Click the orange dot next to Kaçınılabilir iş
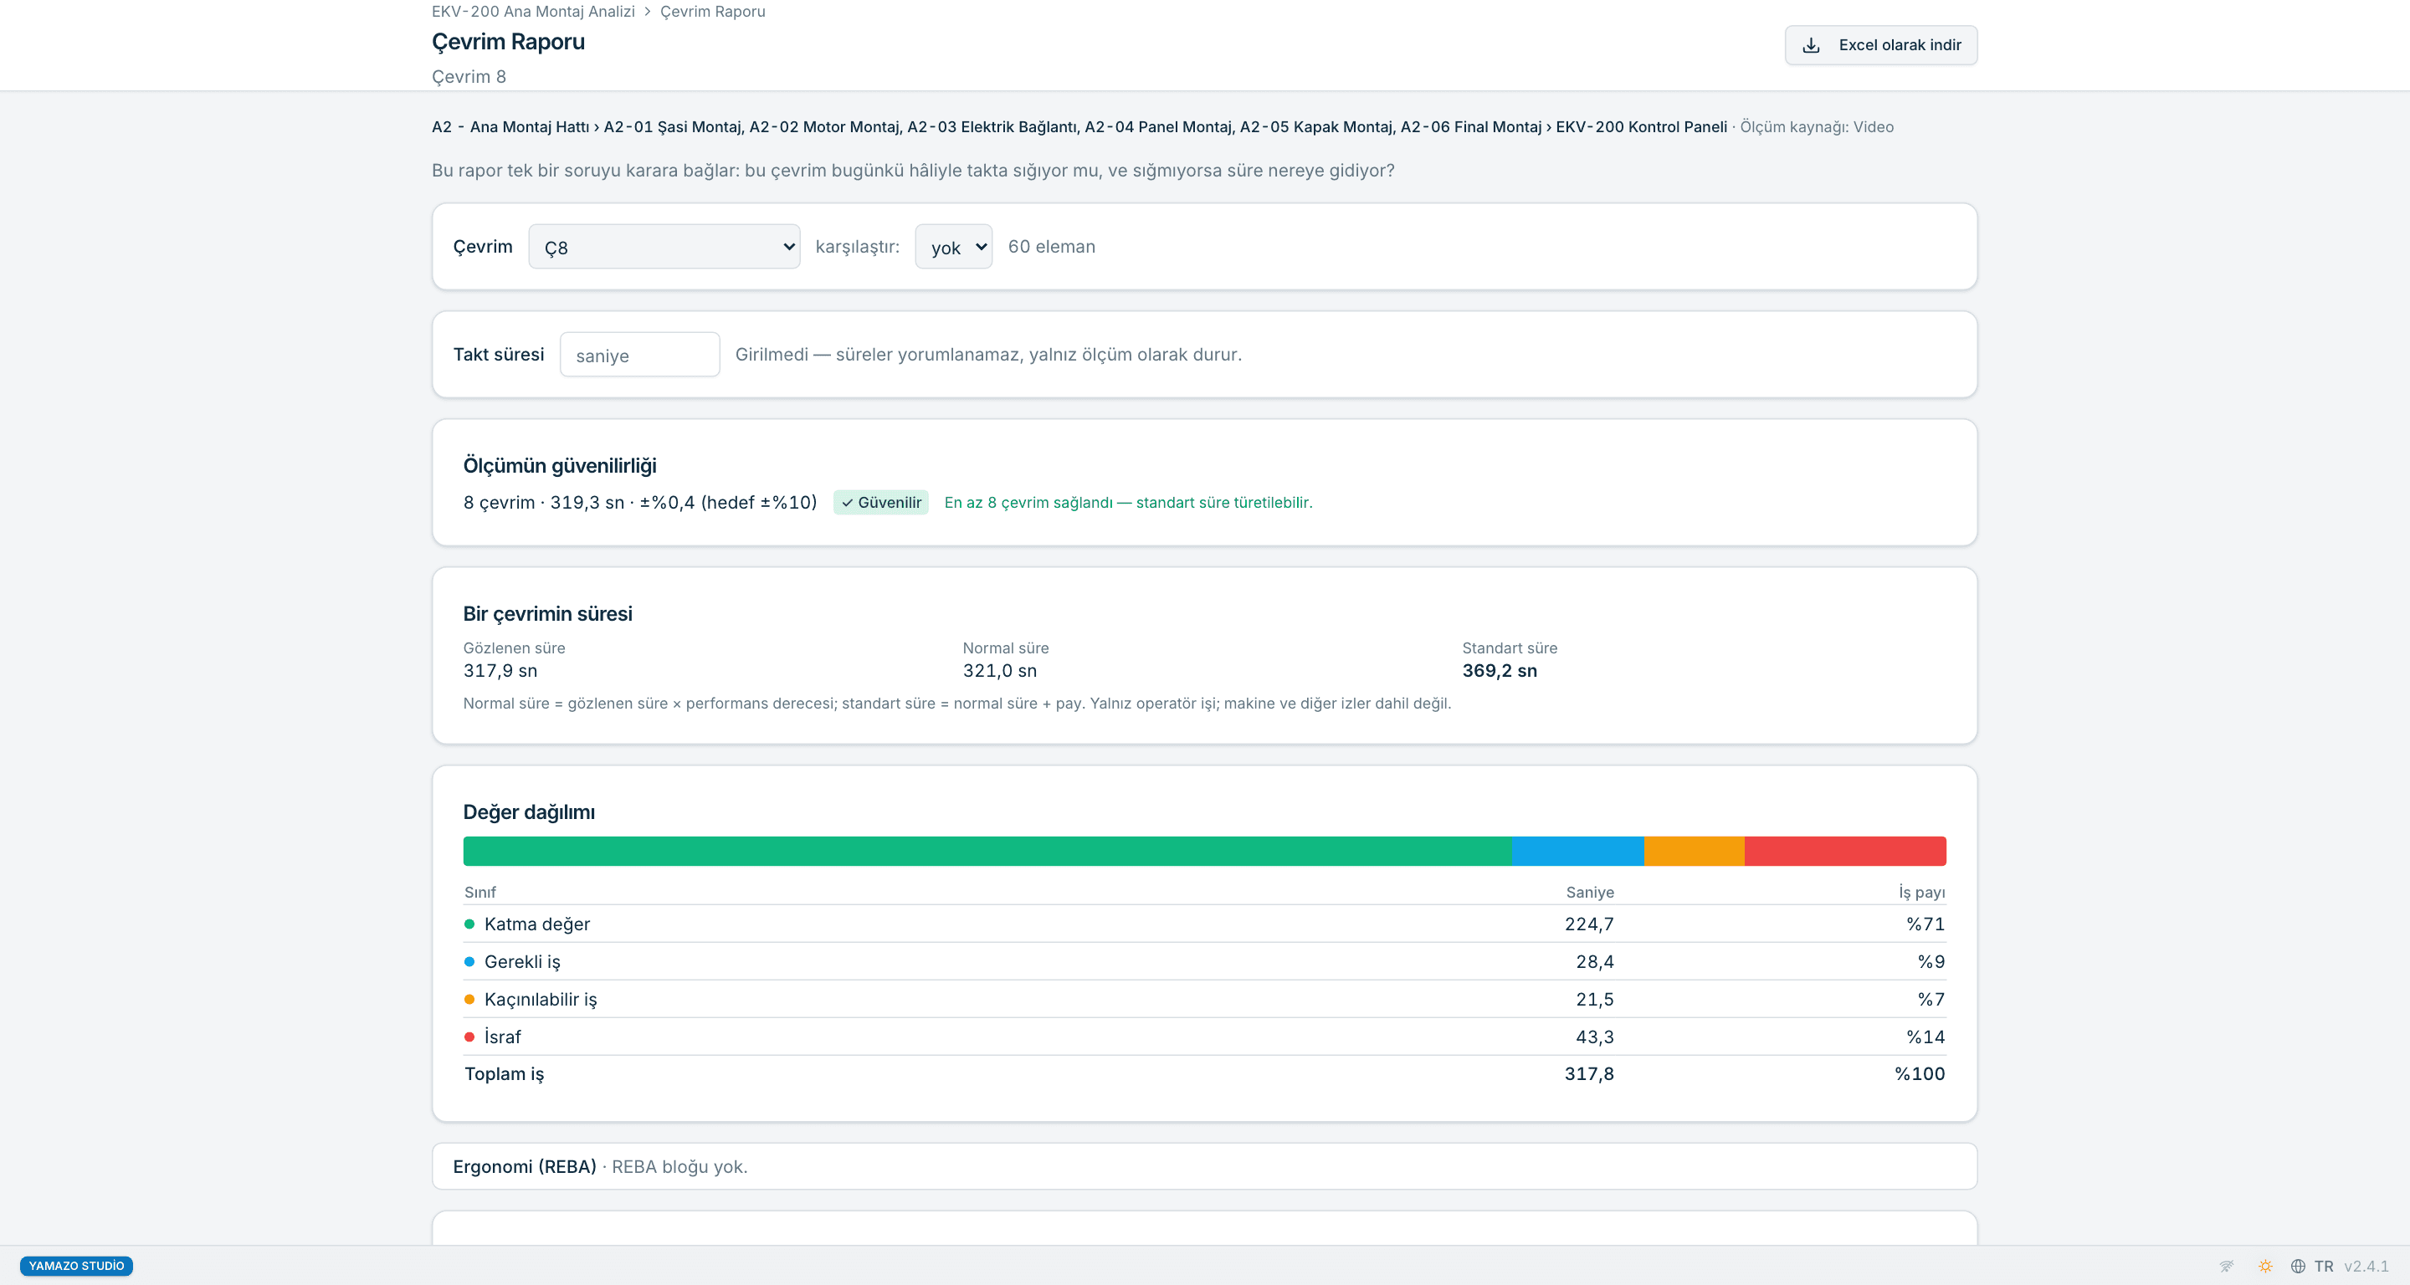This screenshot has height=1285, width=2410. point(469,999)
